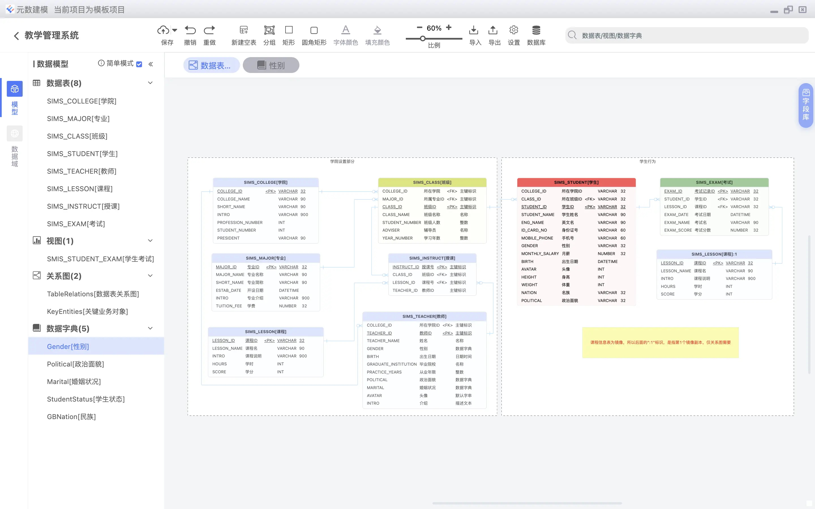Collapse the 数据表(8) section

coord(150,83)
